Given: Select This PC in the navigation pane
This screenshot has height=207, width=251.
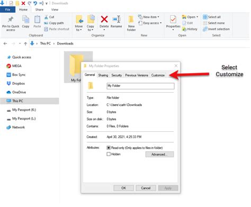Looking at the screenshot, I should (30, 101).
